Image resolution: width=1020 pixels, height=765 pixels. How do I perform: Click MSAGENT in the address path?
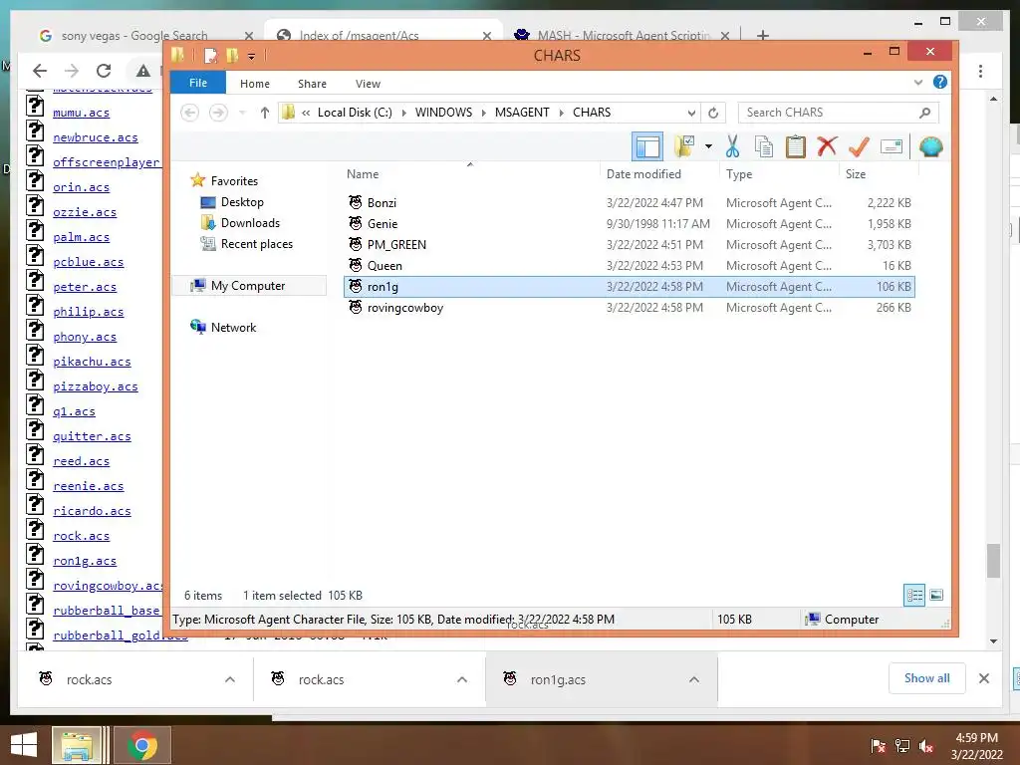522,113
